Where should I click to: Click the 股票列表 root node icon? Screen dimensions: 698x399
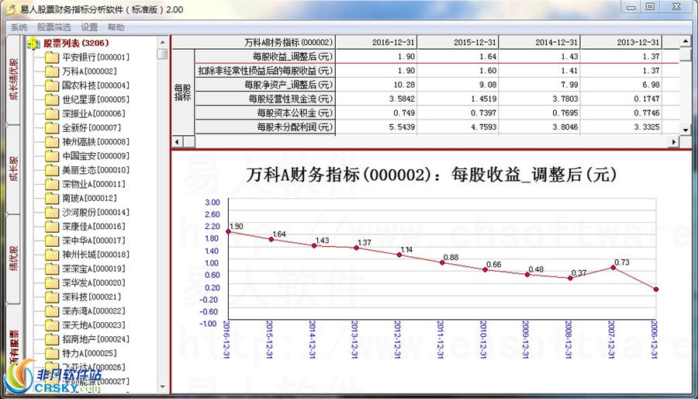34,43
